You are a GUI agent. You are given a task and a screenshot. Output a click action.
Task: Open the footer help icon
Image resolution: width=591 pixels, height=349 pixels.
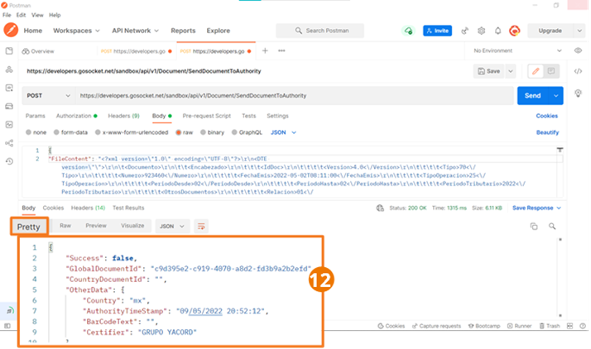[x=583, y=326]
